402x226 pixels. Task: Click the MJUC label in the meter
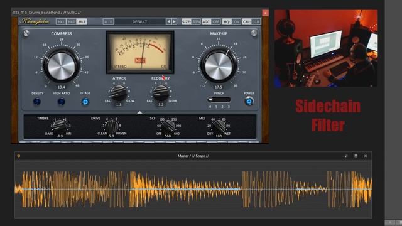pos(140,60)
